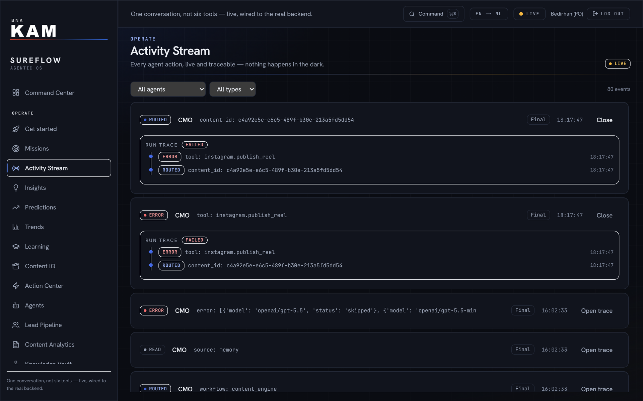Open Insights lightbulb icon

pyautogui.click(x=16, y=188)
